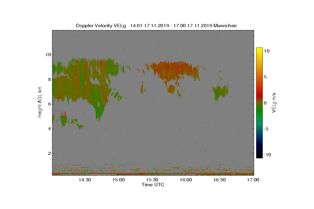Click the height tick label 6
314x209 pixels.
(49, 104)
